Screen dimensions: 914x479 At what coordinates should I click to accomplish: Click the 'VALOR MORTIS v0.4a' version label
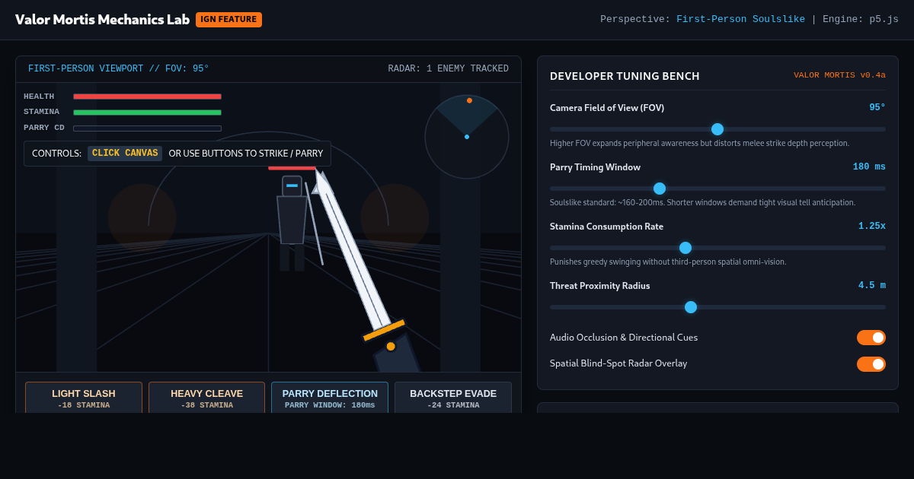coord(839,75)
